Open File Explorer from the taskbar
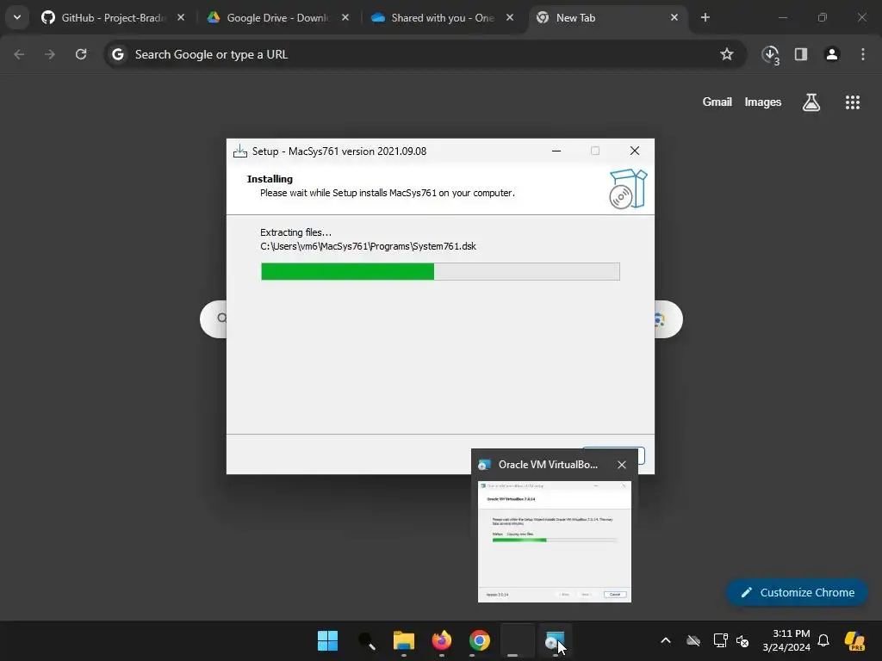Screen dimensions: 882x661 tap(403, 640)
